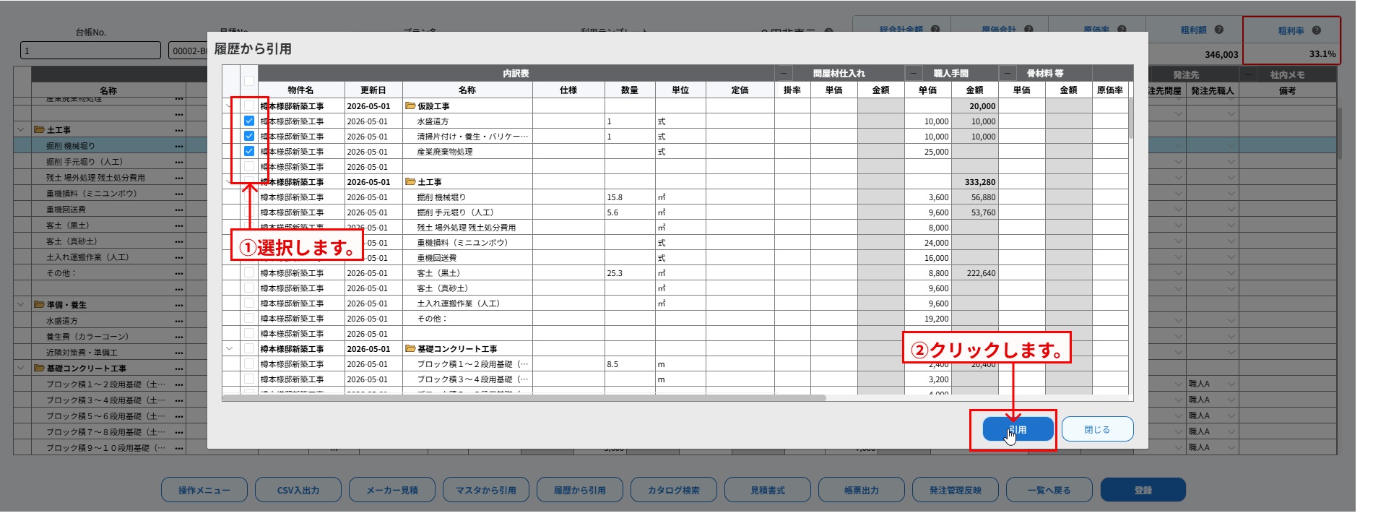1386x521 pixels.
Task: Click the 土工事 folder icon in dialog
Action: click(x=410, y=181)
